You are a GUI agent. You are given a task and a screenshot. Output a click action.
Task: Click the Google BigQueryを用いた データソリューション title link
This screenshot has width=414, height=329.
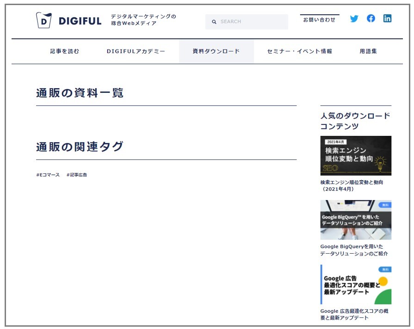(x=354, y=250)
